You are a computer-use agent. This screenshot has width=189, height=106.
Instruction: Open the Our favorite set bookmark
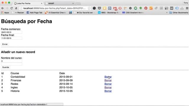(x=84, y=12)
